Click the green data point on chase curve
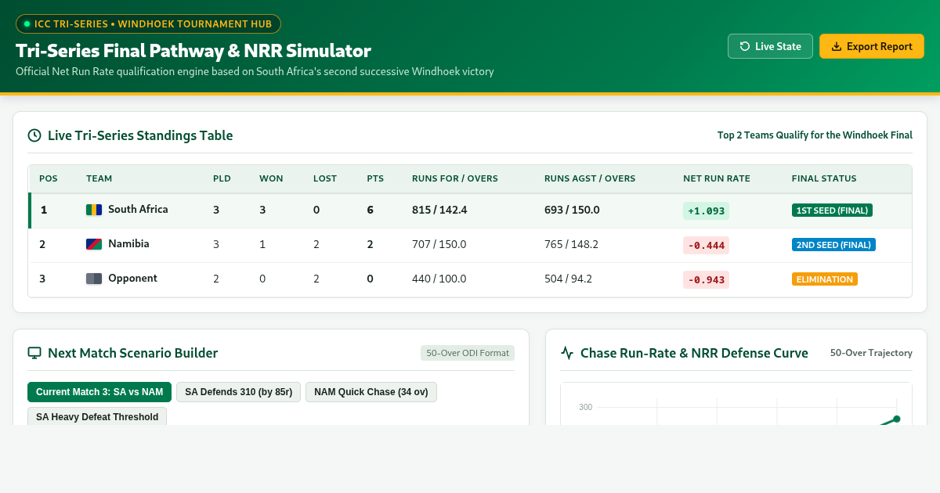This screenshot has width=940, height=493. tap(896, 419)
